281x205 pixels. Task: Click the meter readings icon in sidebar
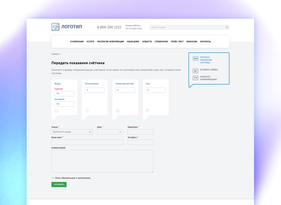click(x=196, y=58)
